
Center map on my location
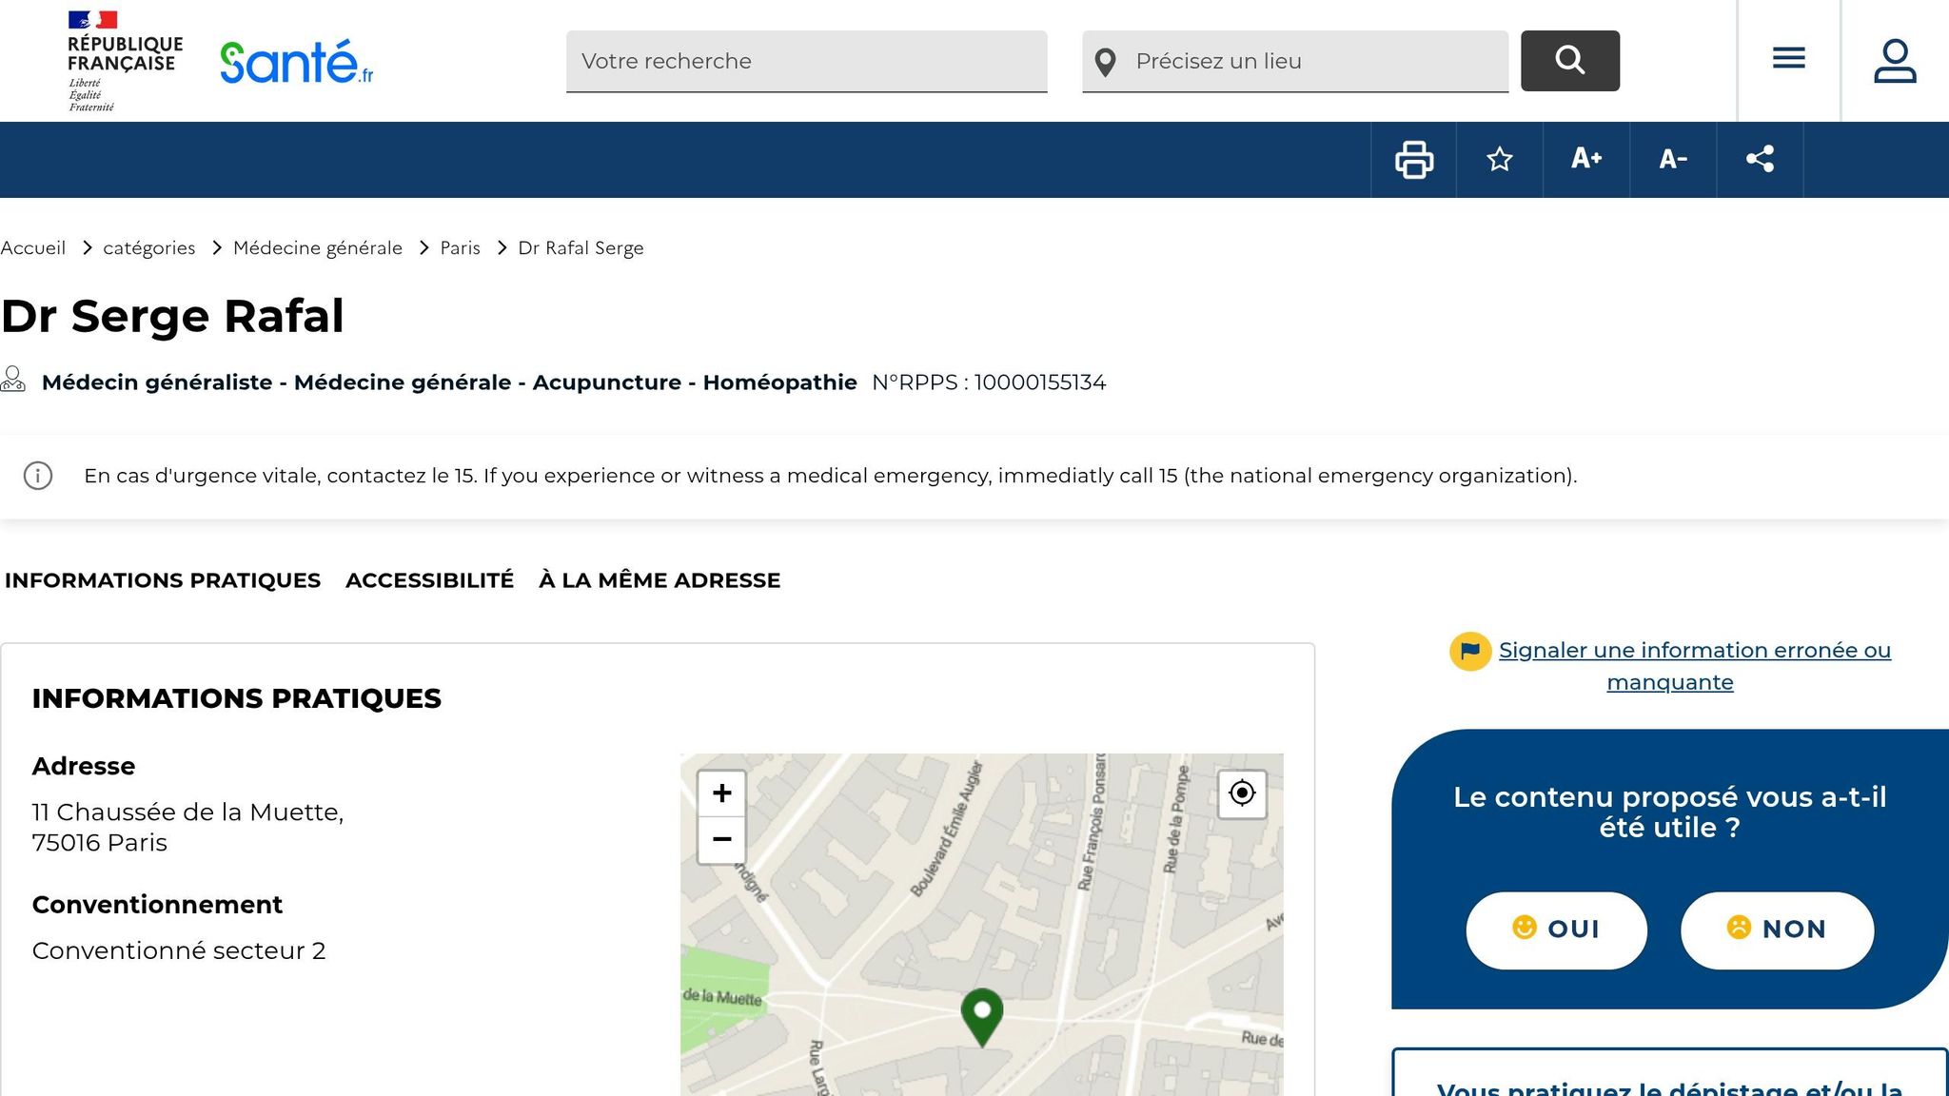coord(1242,793)
